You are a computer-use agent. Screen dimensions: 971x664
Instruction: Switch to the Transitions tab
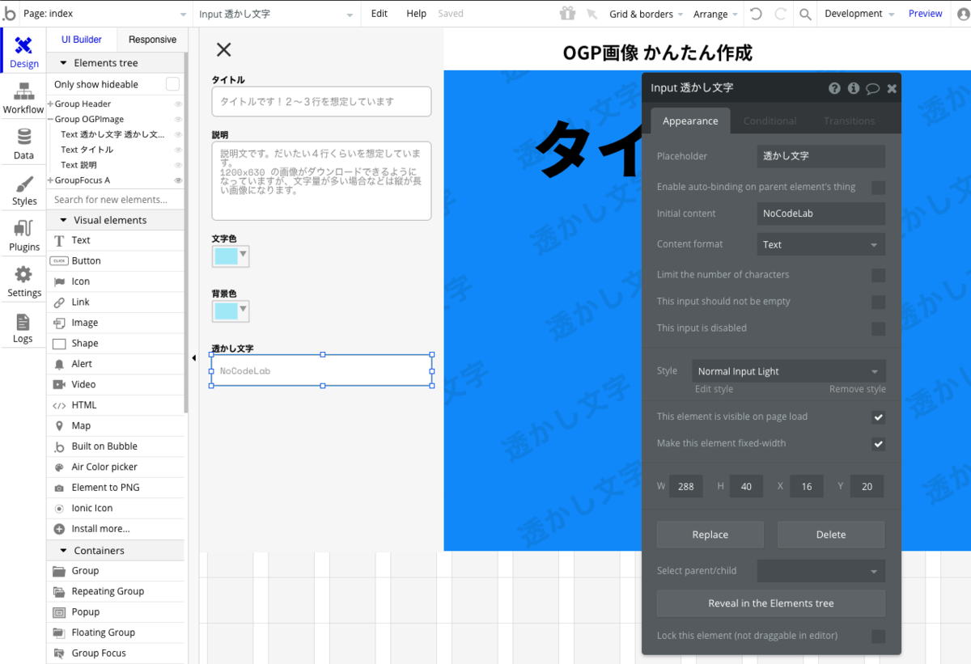(x=849, y=121)
